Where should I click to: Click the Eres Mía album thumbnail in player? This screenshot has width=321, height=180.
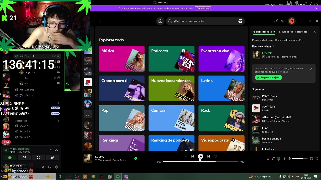88,158
